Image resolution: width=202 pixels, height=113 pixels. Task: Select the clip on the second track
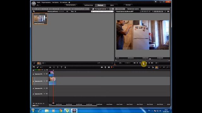click(x=52, y=81)
